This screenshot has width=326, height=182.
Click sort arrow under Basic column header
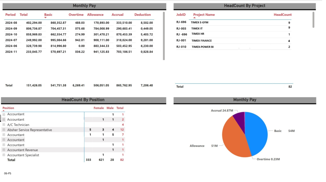[x=46, y=18]
